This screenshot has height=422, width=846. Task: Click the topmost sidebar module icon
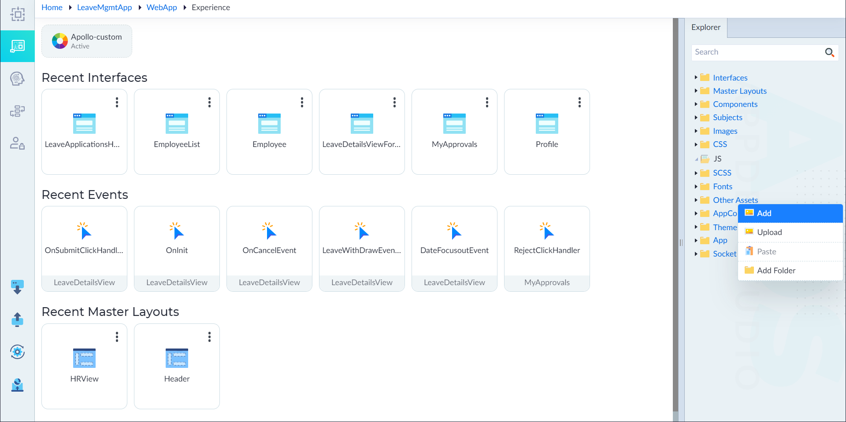point(17,15)
